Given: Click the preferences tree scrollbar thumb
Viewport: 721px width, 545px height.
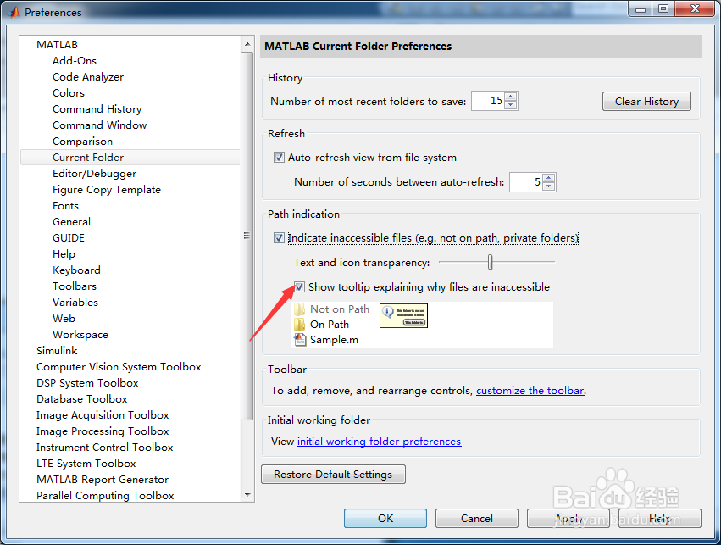Looking at the screenshot, I should 247,236.
